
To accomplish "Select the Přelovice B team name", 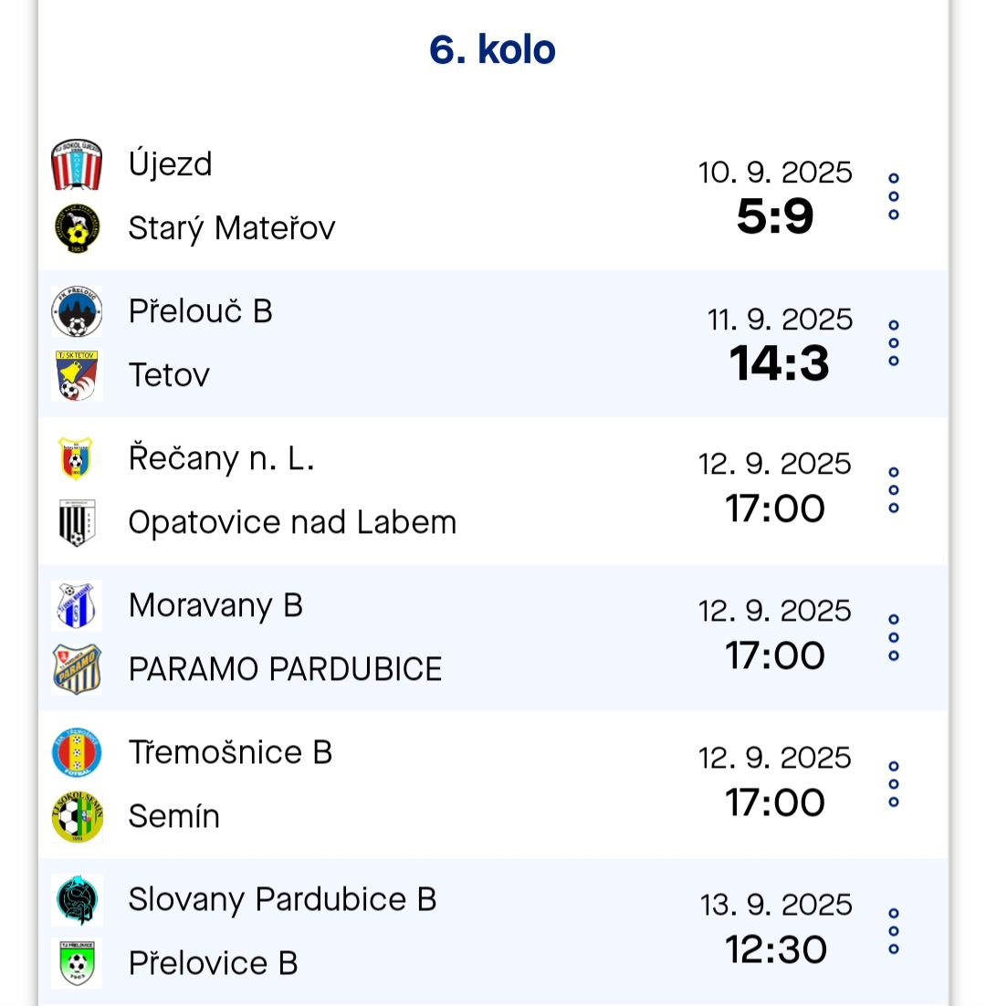I will click(x=213, y=964).
